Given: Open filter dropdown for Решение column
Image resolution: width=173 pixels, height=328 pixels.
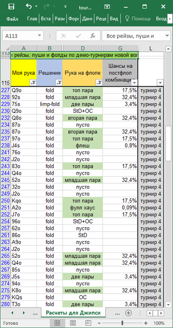Looking at the screenshot, I should [59, 83].
